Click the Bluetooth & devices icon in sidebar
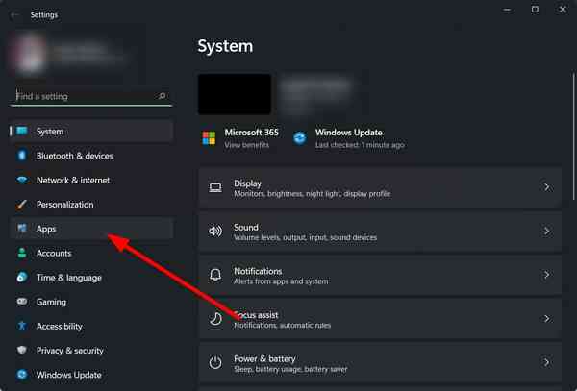Viewport: 577px width, 391px height. (x=21, y=156)
